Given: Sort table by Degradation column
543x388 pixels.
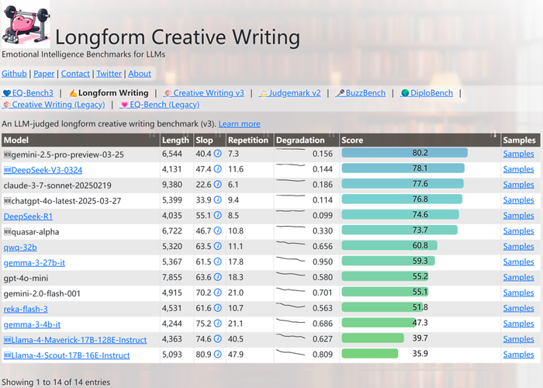Looking at the screenshot, I should 306,140.
